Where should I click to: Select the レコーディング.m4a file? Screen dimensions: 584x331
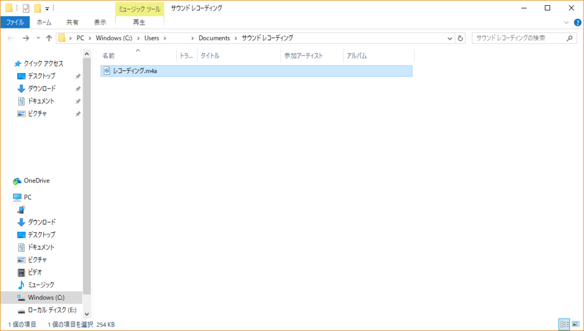256,71
